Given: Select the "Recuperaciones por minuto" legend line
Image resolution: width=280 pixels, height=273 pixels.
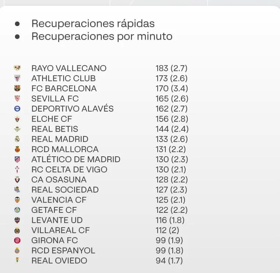Looking at the screenshot, I should [102, 36].
